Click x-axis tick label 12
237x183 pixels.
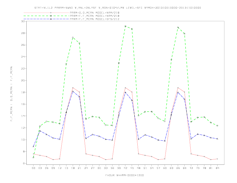60,168
